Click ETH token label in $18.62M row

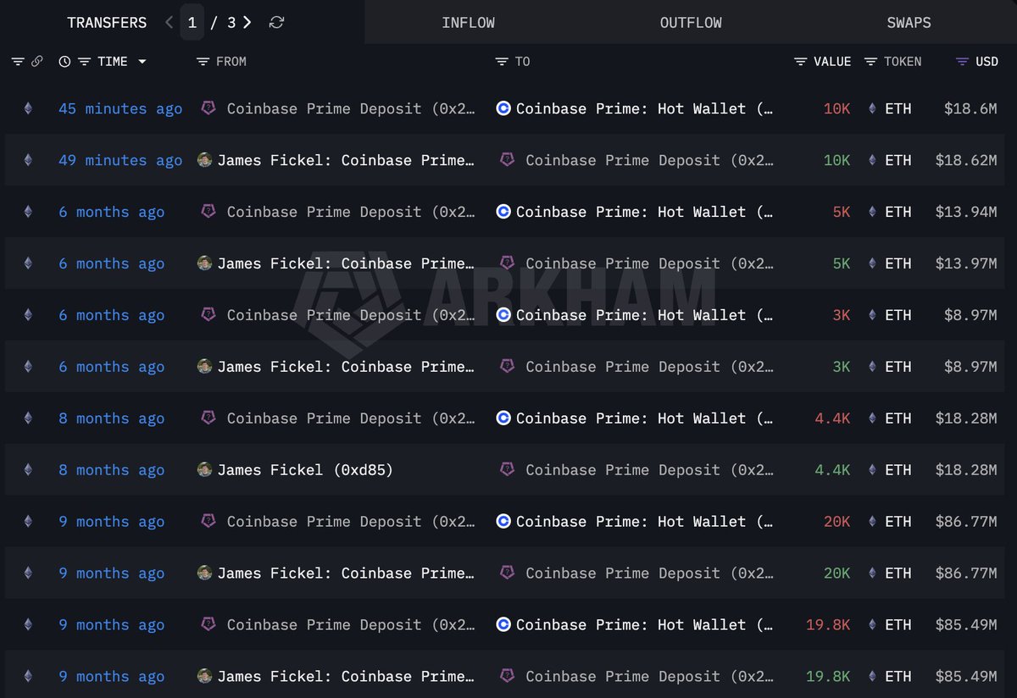click(898, 160)
